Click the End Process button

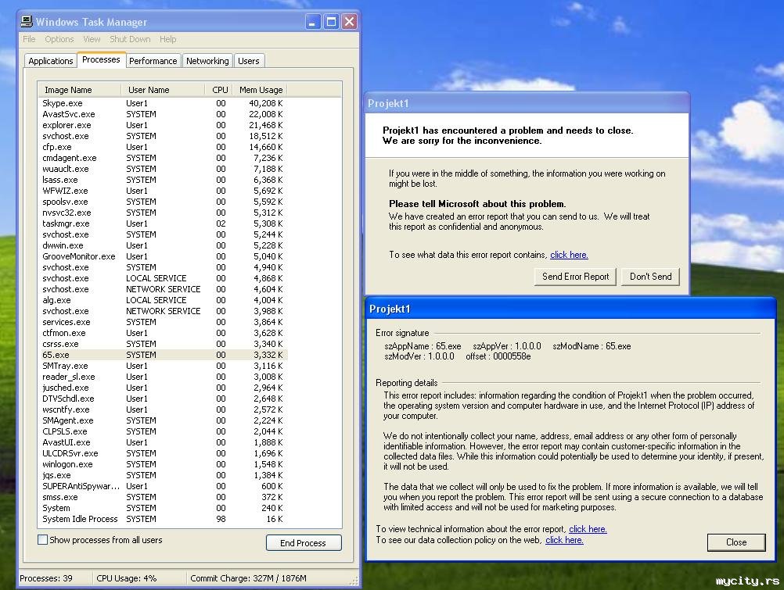[304, 543]
